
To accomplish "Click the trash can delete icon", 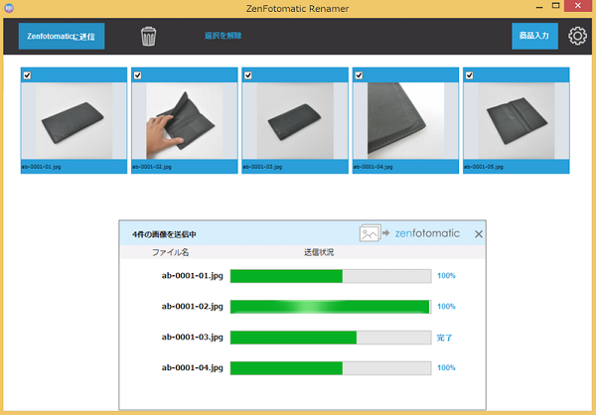I will click(x=148, y=37).
